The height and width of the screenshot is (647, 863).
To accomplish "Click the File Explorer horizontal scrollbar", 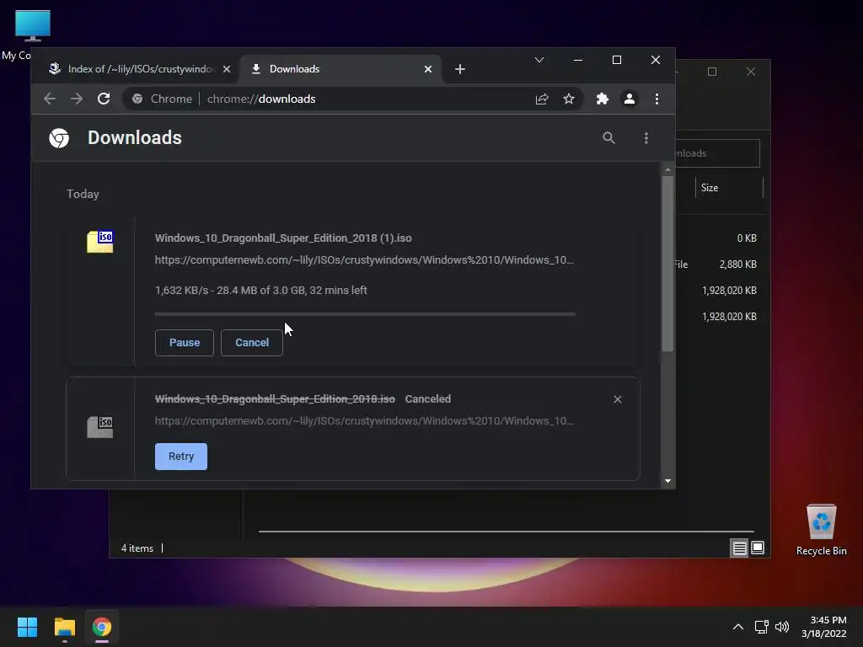I will coord(506,532).
